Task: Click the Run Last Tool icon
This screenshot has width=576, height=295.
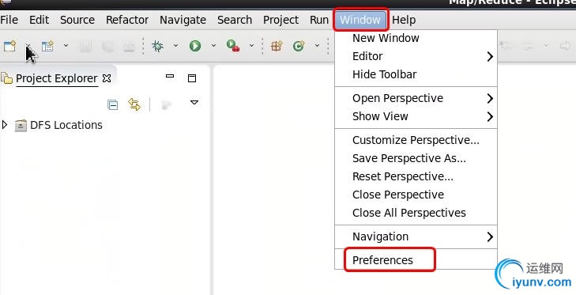Action: pos(233,46)
